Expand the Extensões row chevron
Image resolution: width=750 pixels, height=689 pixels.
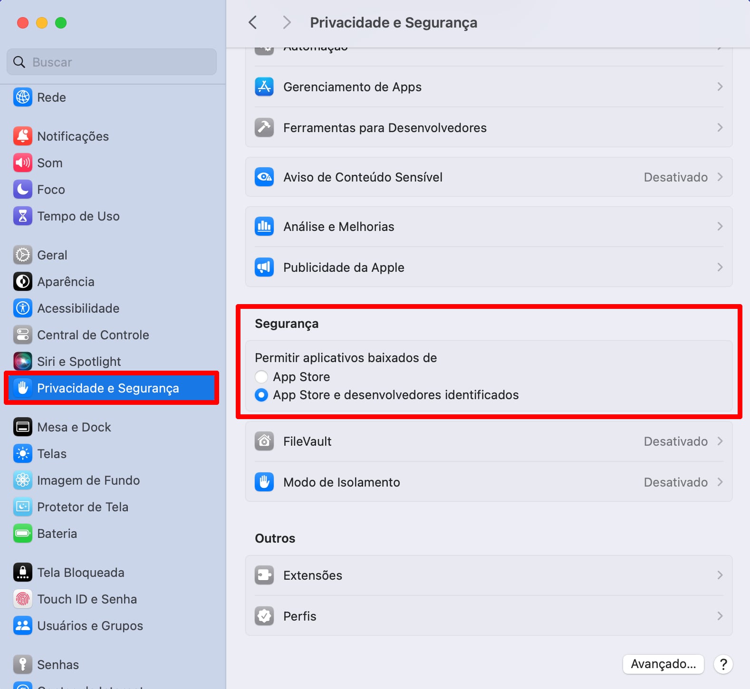[x=720, y=575]
